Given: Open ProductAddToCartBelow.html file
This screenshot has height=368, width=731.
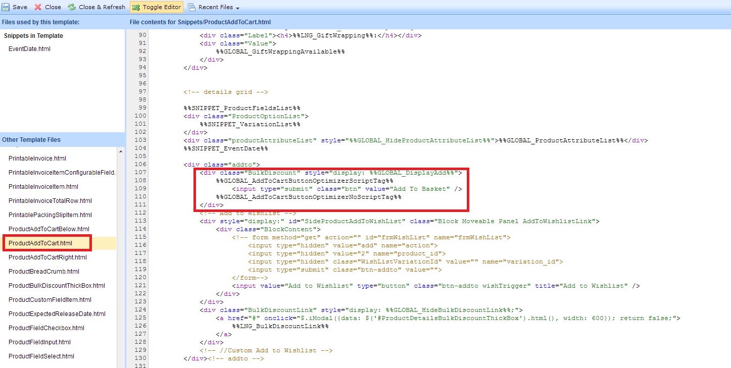Looking at the screenshot, I should (48, 229).
